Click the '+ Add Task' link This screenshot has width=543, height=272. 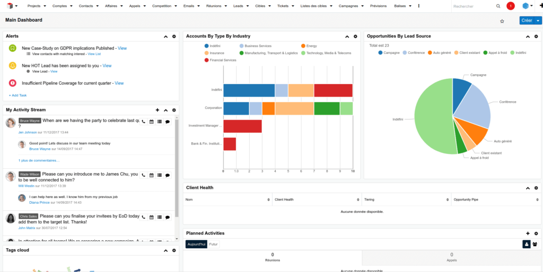tap(17, 95)
